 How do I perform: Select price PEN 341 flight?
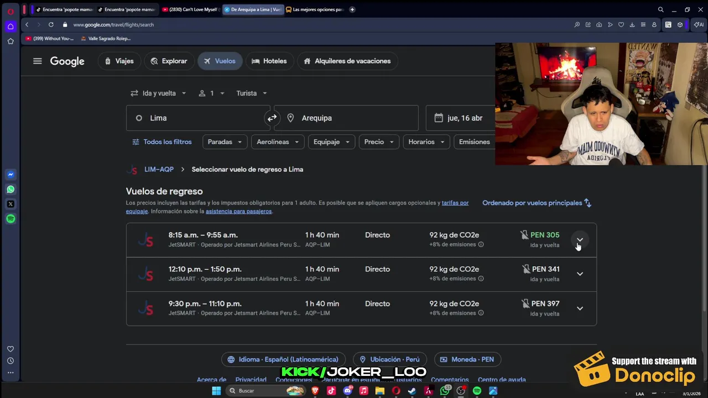(x=545, y=269)
